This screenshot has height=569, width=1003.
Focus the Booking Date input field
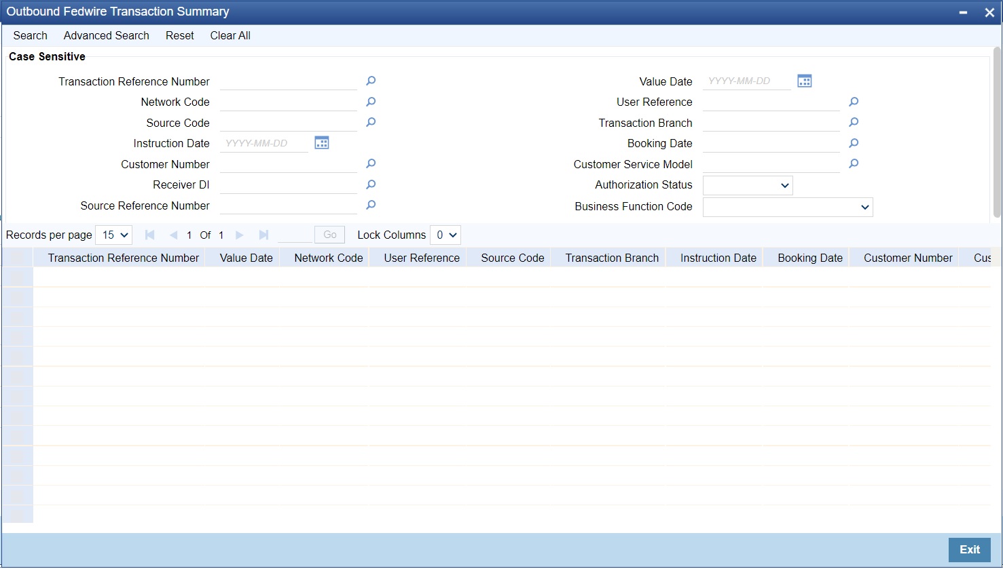[771, 143]
